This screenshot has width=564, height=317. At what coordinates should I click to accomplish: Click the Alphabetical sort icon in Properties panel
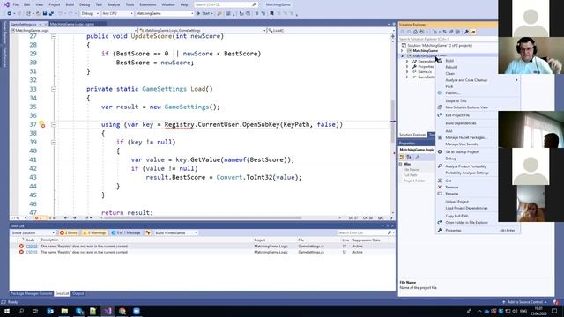pyautogui.click(x=409, y=157)
